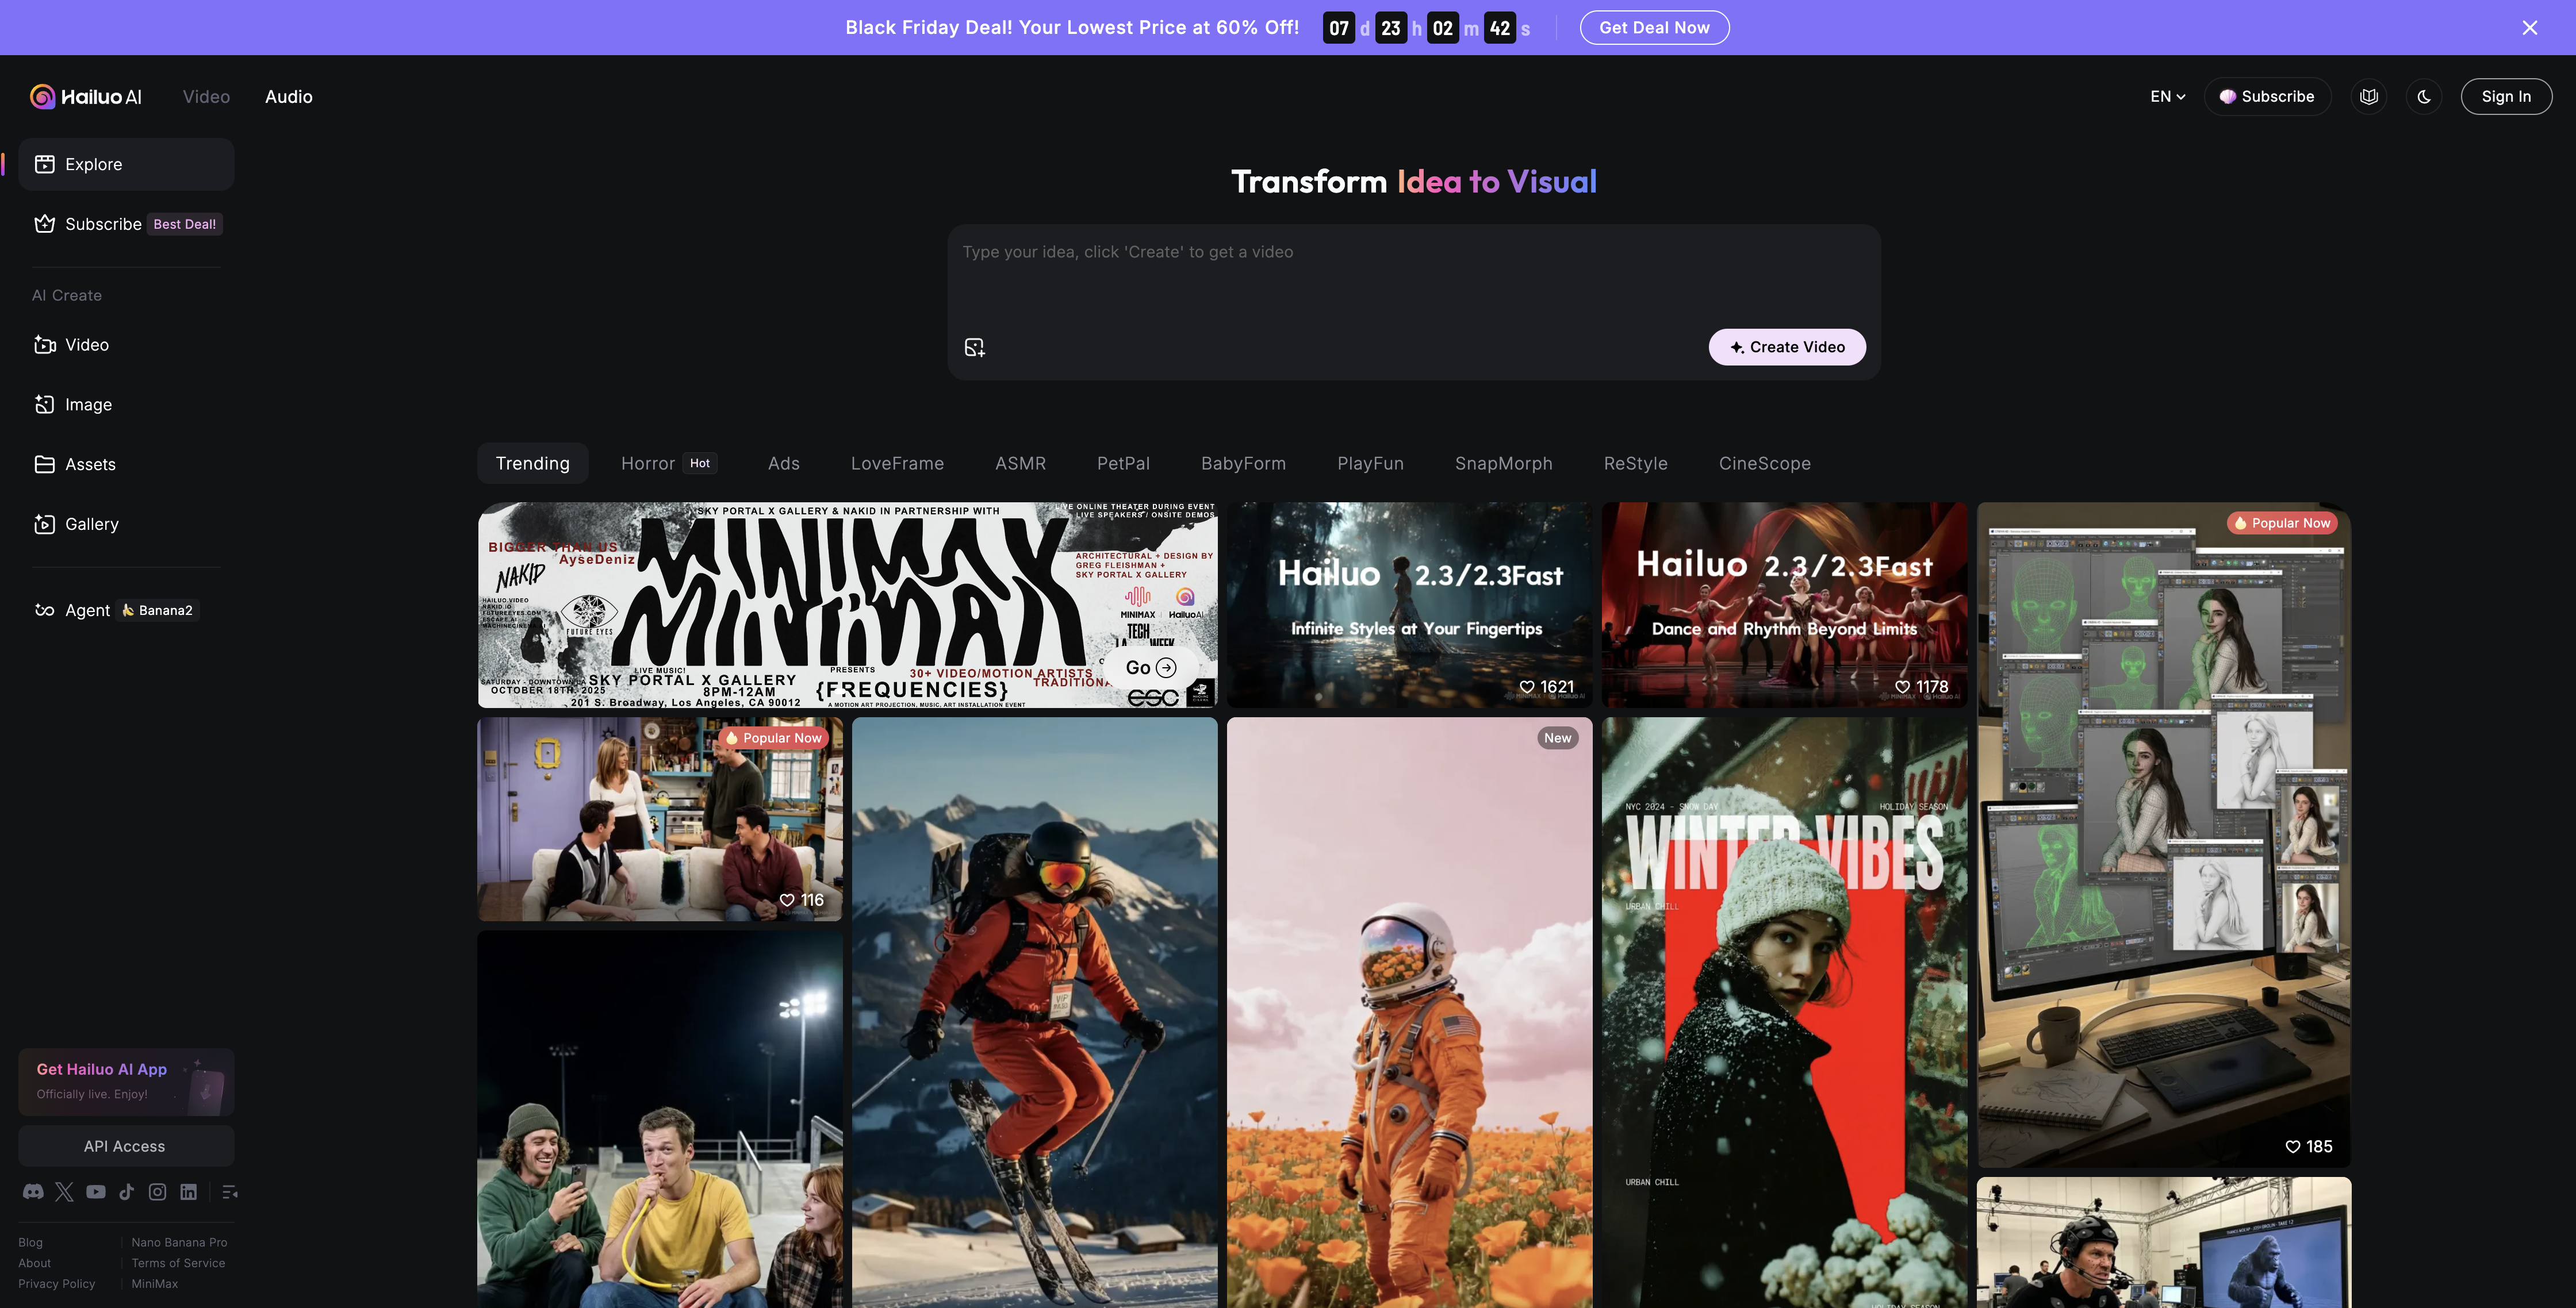2576x1308 pixels.
Task: Click the Instagram social icon
Action: point(157,1191)
